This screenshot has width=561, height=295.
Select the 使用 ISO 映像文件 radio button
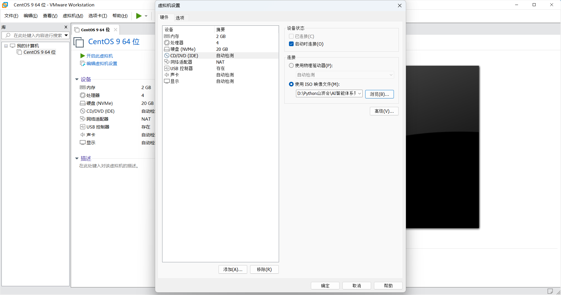point(291,84)
